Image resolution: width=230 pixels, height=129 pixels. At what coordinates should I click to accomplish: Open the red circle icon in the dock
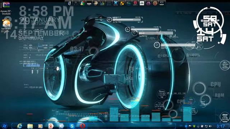[135, 3]
